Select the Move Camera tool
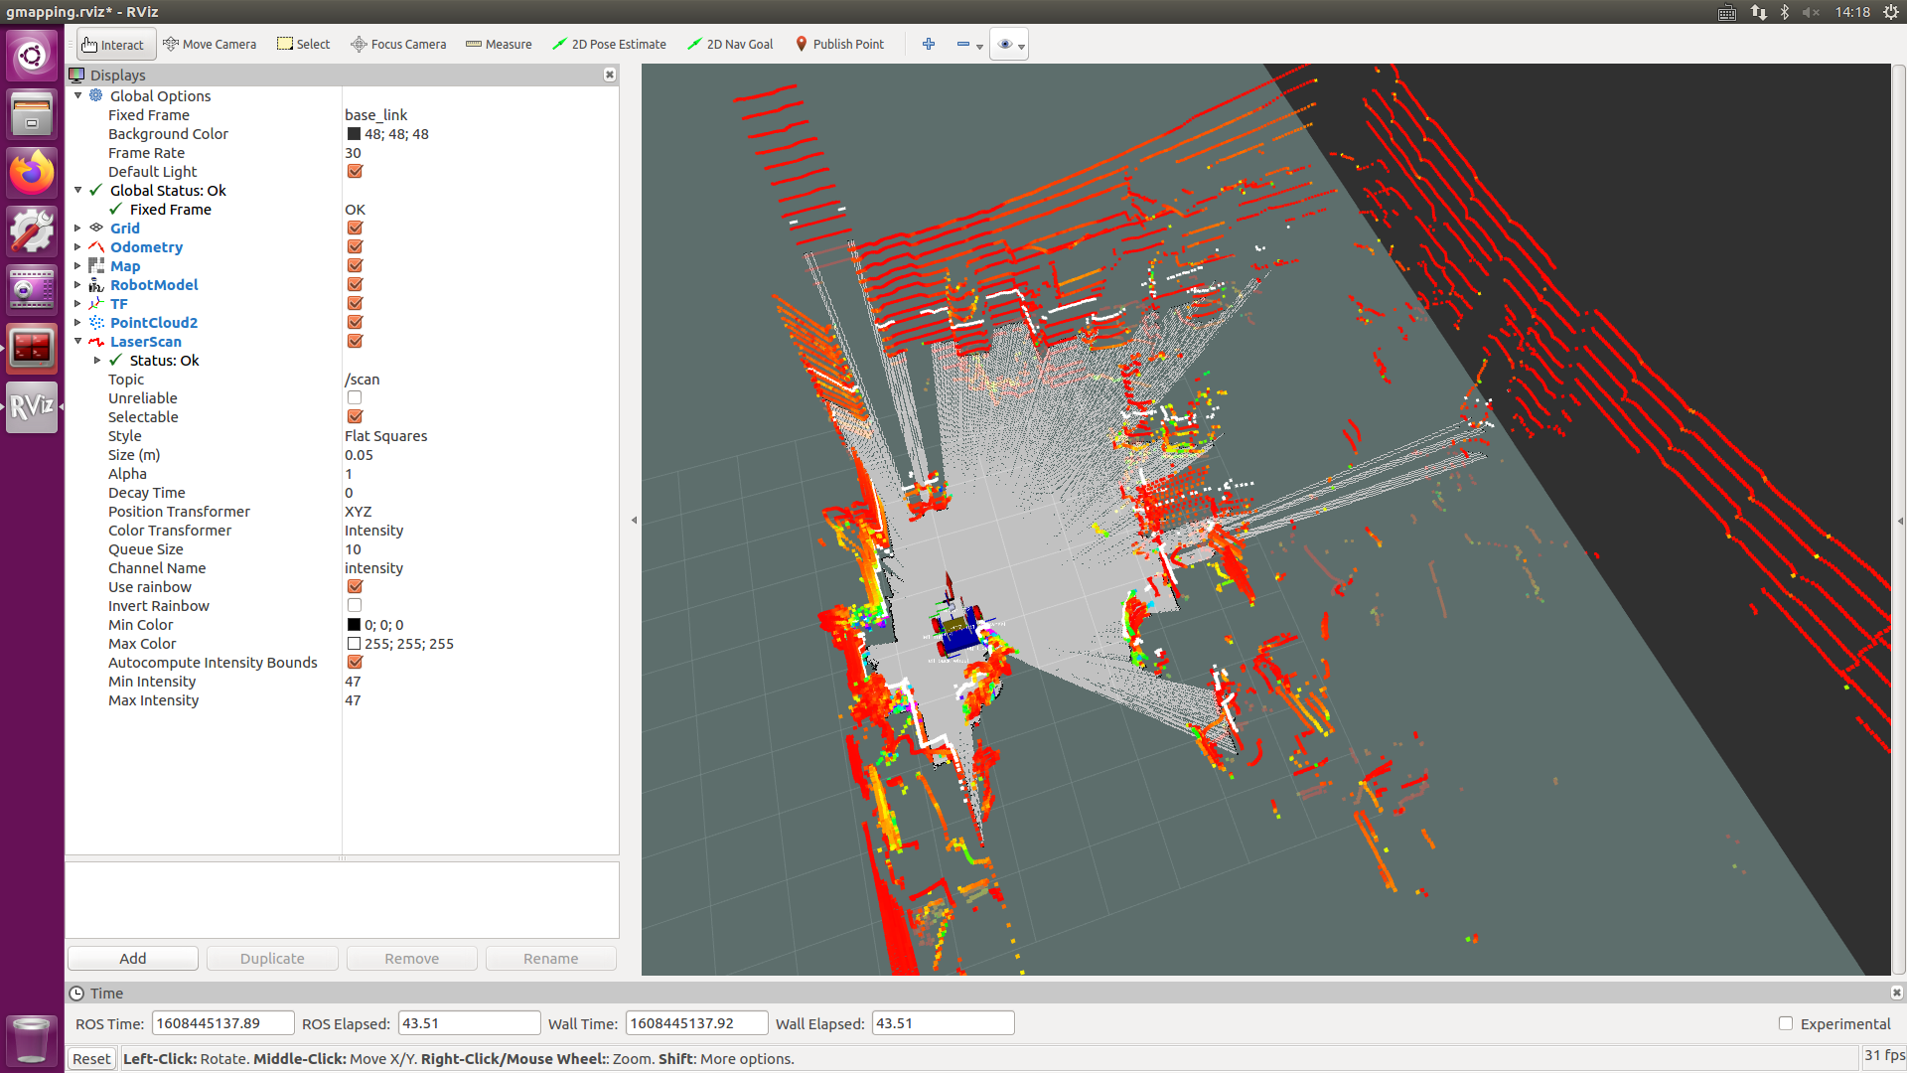The image size is (1907, 1073). [x=210, y=44]
